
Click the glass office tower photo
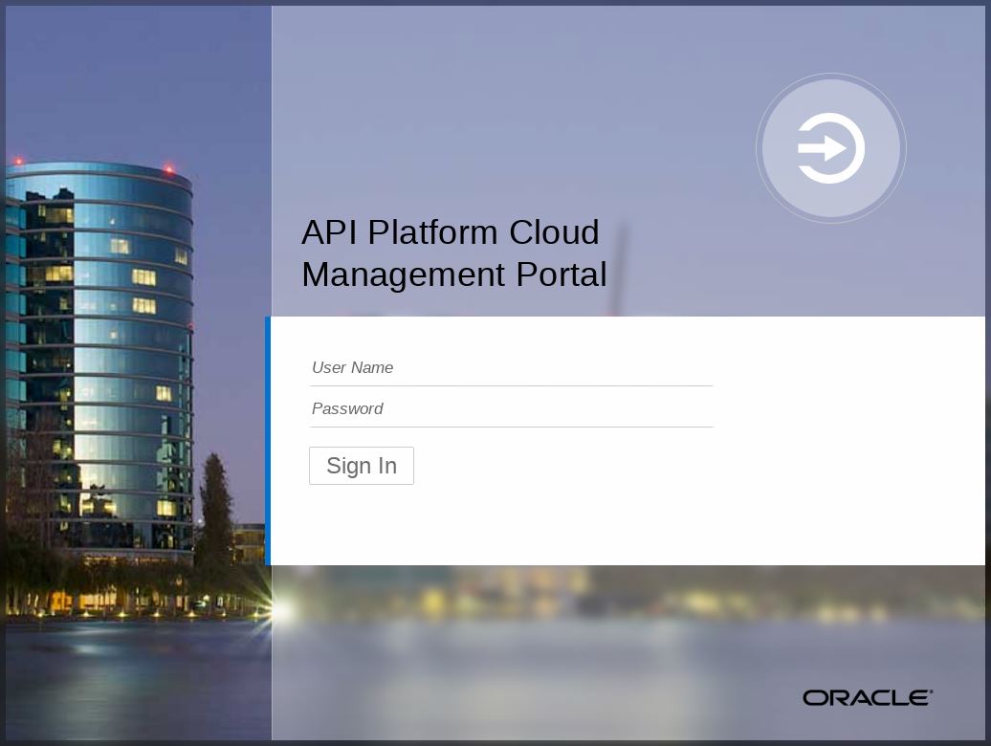click(x=105, y=354)
